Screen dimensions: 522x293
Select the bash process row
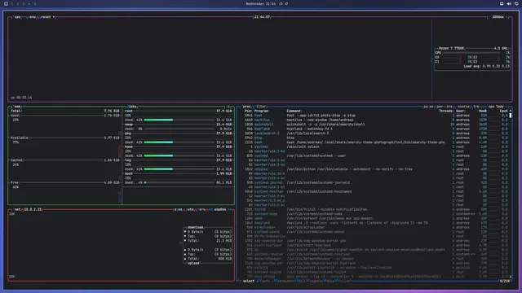pos(375,142)
